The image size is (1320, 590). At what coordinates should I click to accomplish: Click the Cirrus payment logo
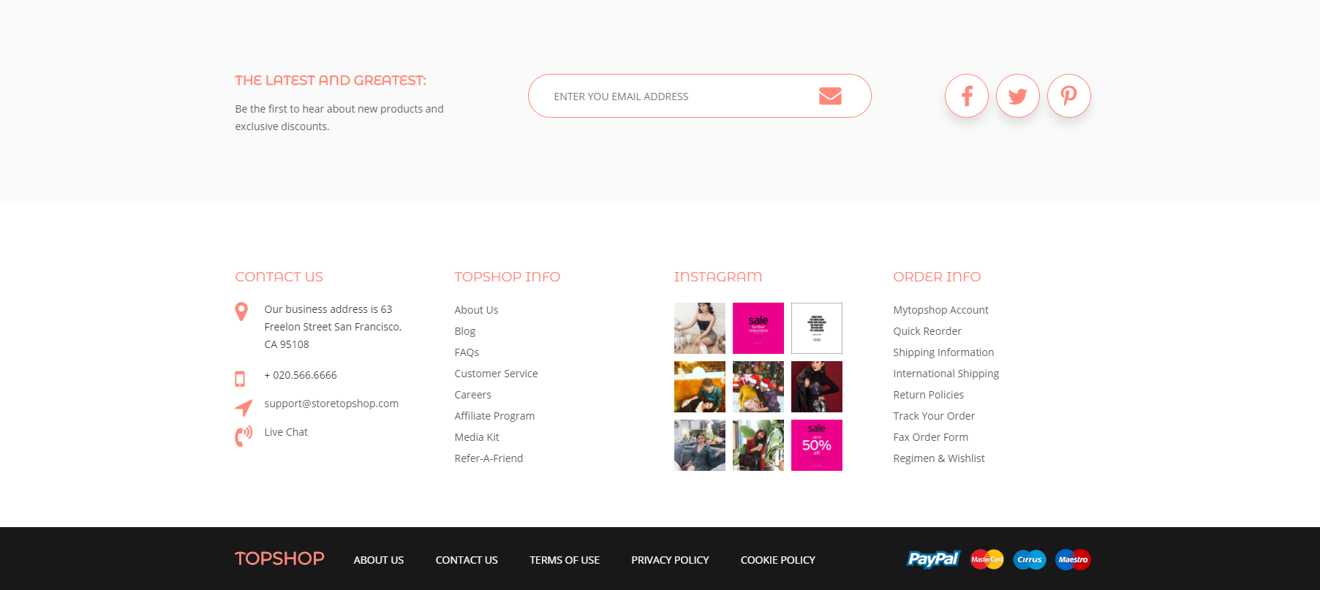[1030, 559]
